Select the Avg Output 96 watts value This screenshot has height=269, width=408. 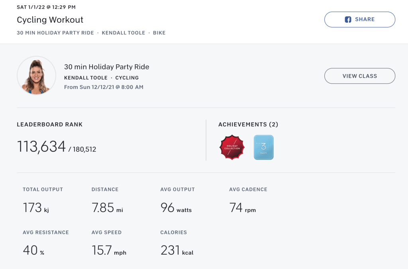pyautogui.click(x=176, y=208)
